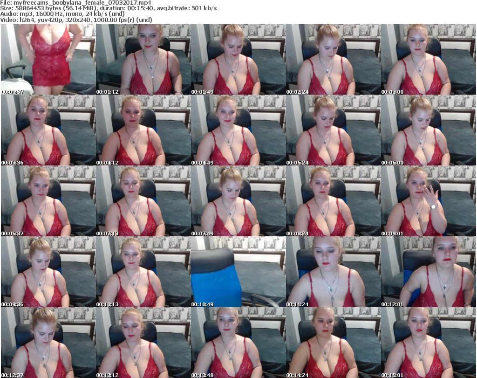477x378 pixels.
Task: Select the frame at 00:01:49
Action: point(238,59)
